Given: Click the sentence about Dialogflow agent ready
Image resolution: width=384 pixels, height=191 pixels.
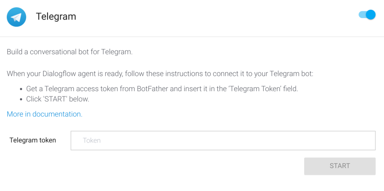Looking at the screenshot, I should (x=160, y=74).
